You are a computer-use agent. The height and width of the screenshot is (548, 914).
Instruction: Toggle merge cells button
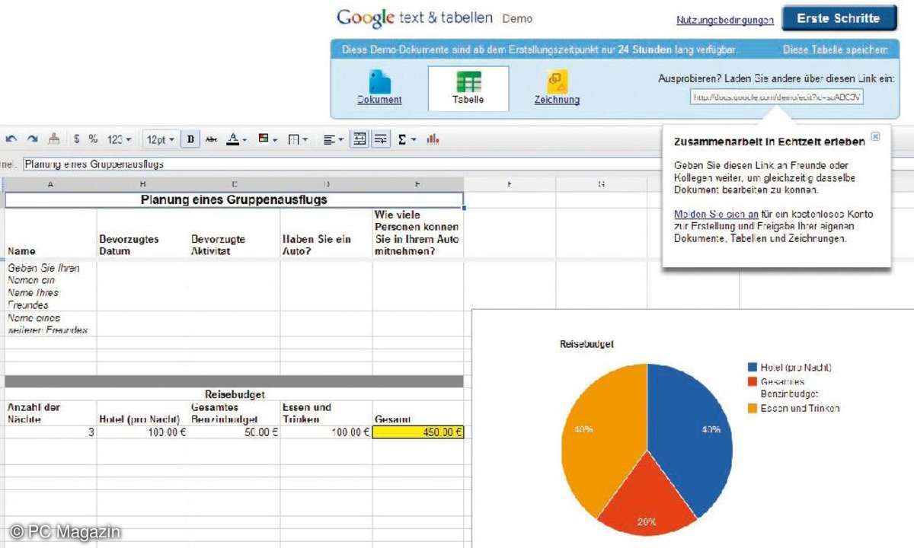click(360, 139)
